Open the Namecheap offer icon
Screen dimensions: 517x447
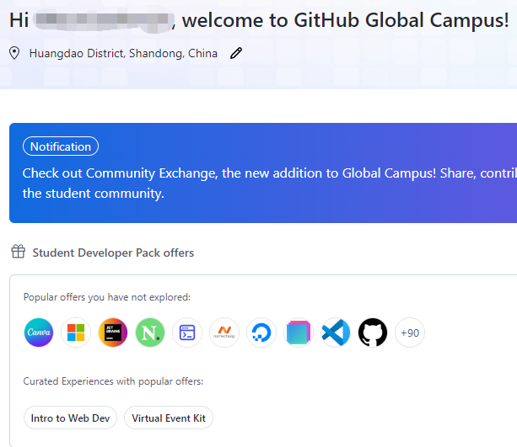[x=224, y=333]
